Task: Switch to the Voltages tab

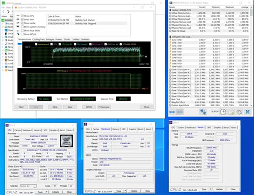Action: click(x=50, y=40)
